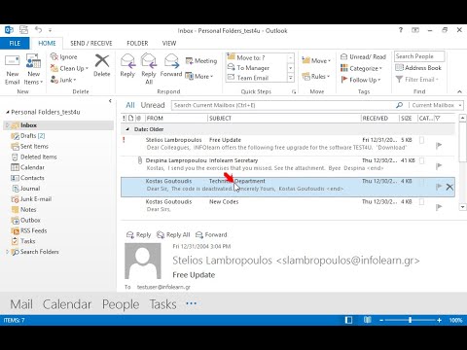Open navigation options ellipsis

click(x=191, y=303)
